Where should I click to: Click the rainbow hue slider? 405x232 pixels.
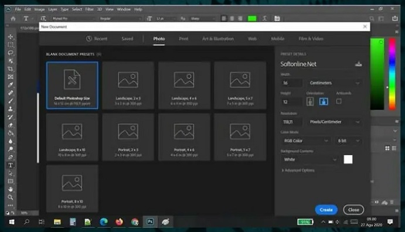[392, 74]
